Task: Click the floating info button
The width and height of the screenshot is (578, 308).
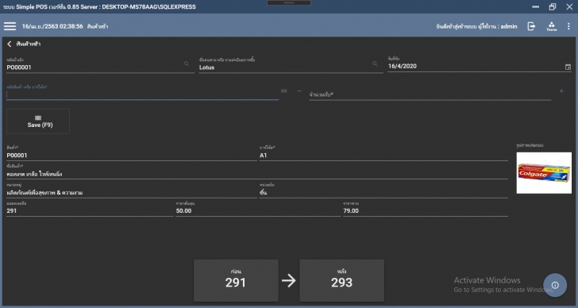Action: click(x=555, y=285)
